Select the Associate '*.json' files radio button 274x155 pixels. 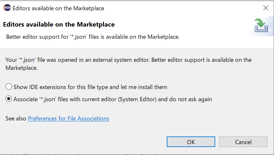9,99
